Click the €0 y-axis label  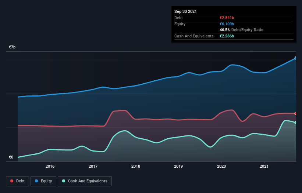pos(11,157)
